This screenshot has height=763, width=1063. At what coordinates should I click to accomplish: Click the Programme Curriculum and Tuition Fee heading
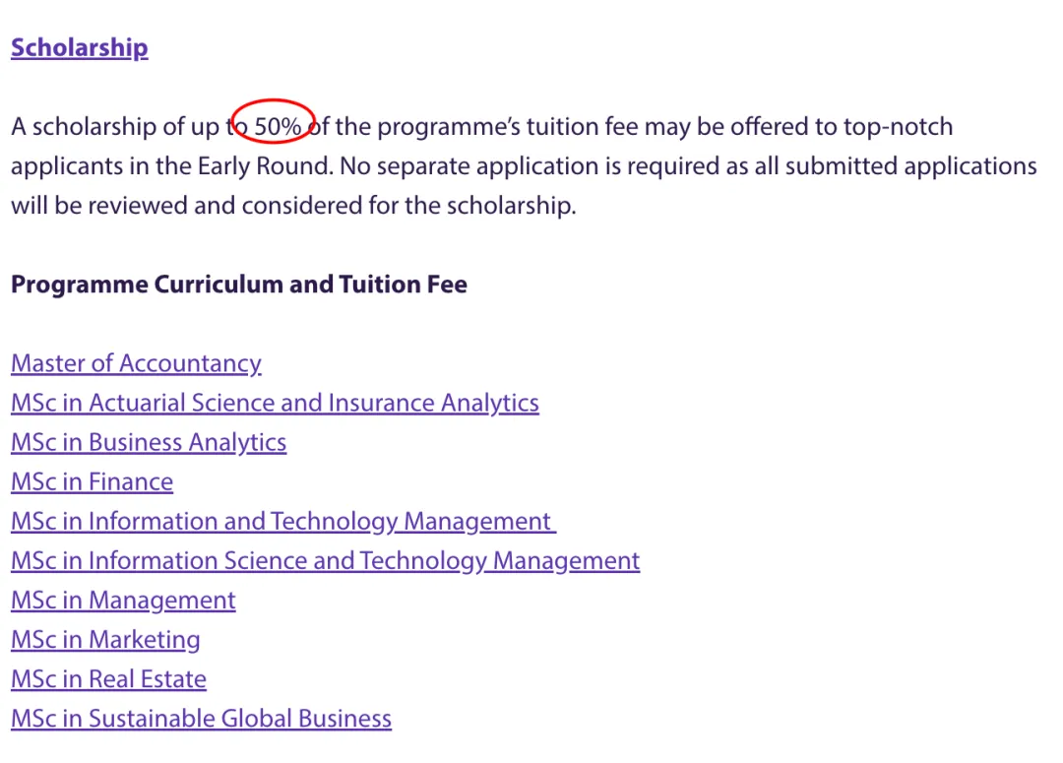click(x=238, y=285)
